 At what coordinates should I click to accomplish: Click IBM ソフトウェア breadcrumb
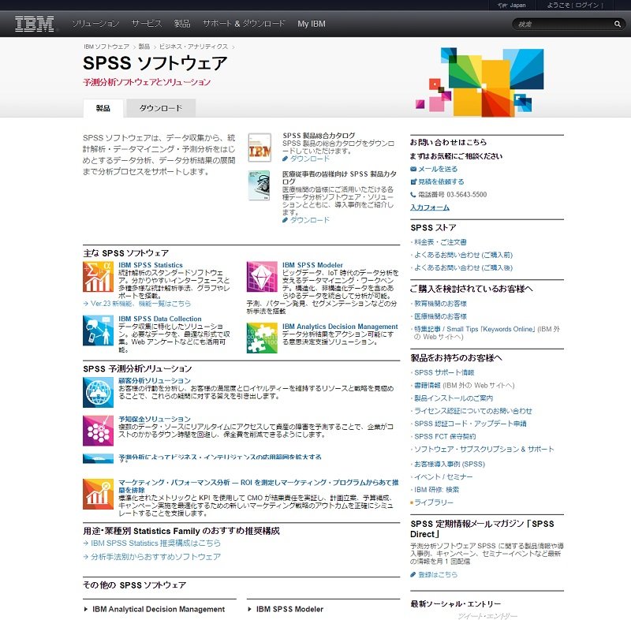(106, 47)
